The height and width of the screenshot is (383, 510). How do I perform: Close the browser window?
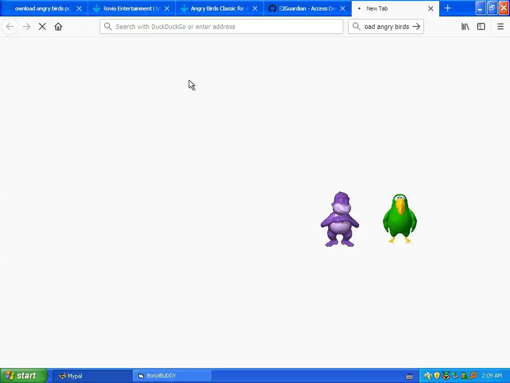click(504, 8)
